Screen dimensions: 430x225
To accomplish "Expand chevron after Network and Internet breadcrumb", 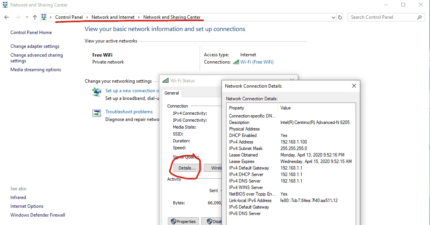I will tap(139, 17).
